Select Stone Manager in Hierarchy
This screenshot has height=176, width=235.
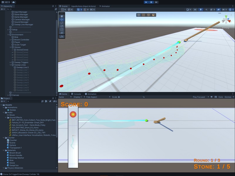tap(21, 14)
